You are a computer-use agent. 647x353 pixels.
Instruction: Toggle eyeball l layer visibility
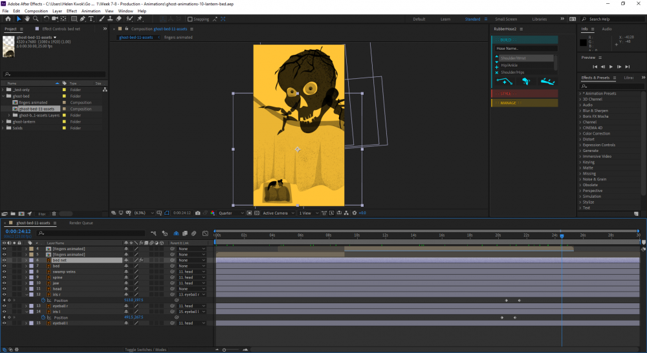(4, 323)
